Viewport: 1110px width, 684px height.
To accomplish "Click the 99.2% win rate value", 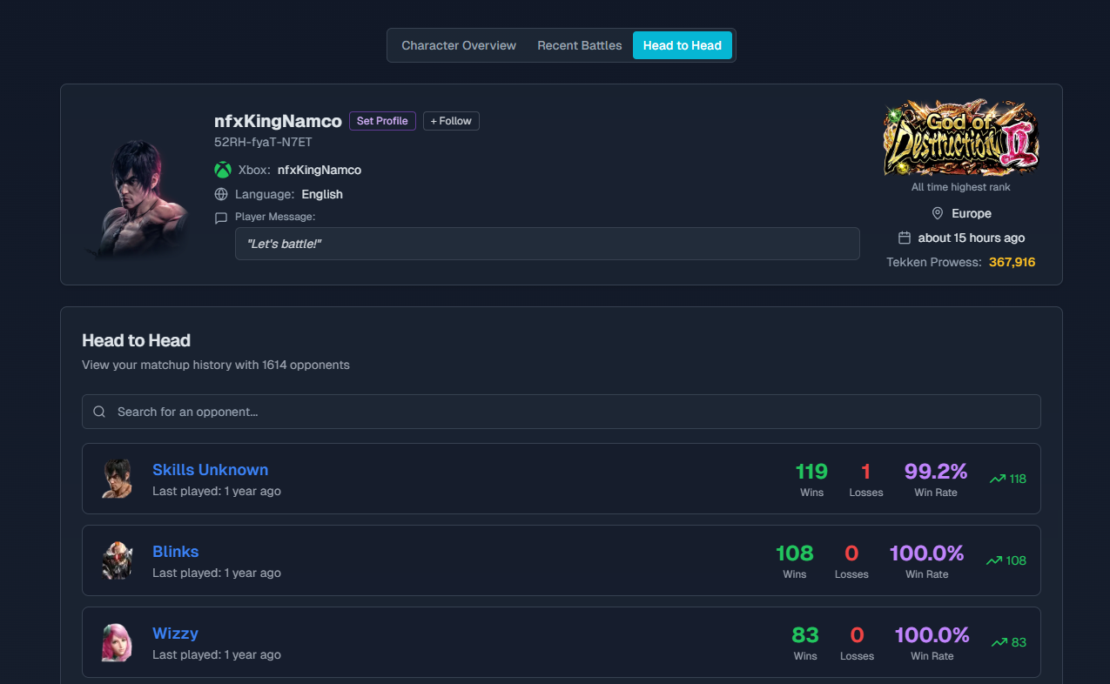I will [936, 472].
